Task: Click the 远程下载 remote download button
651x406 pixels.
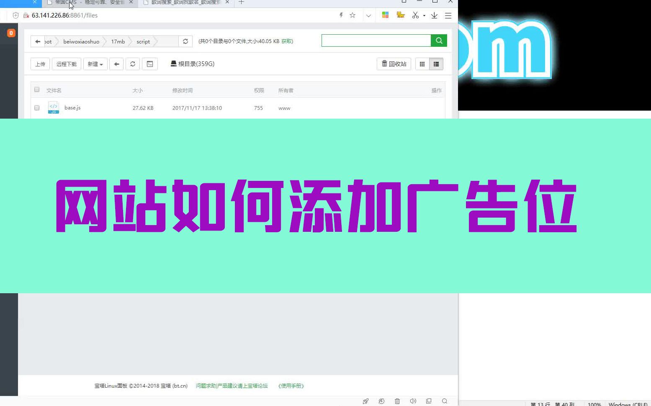Action: 67,64
